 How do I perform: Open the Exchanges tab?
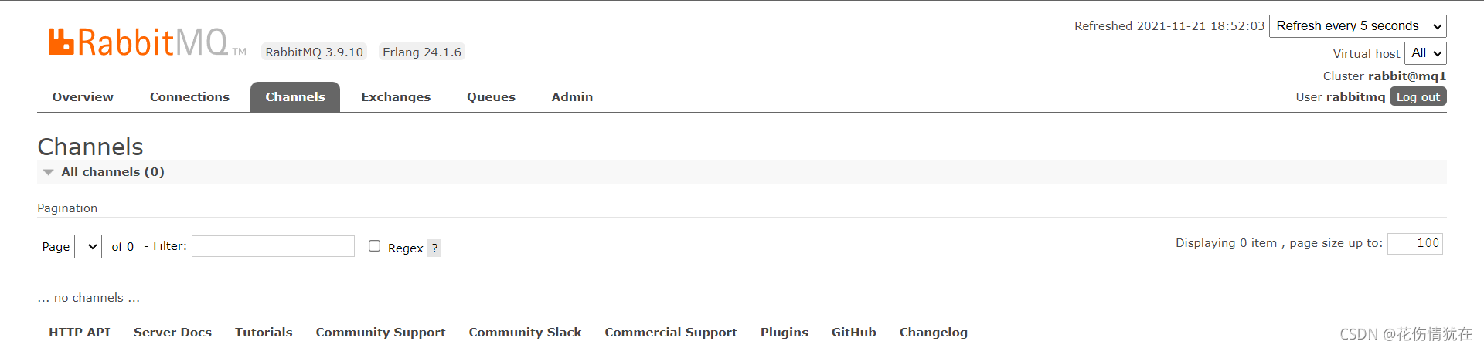396,97
